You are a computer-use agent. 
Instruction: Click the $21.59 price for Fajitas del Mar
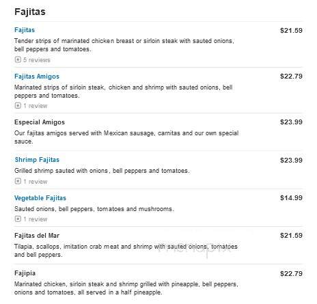[x=291, y=236]
